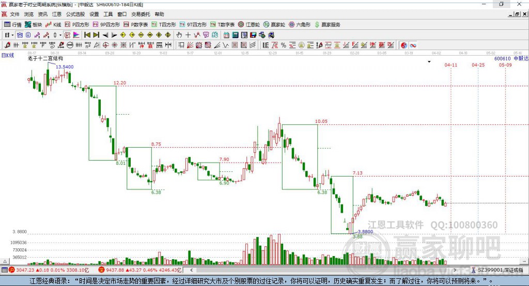Switch to K线 chart view
The width and height of the screenshot is (529, 286).
click(53, 25)
